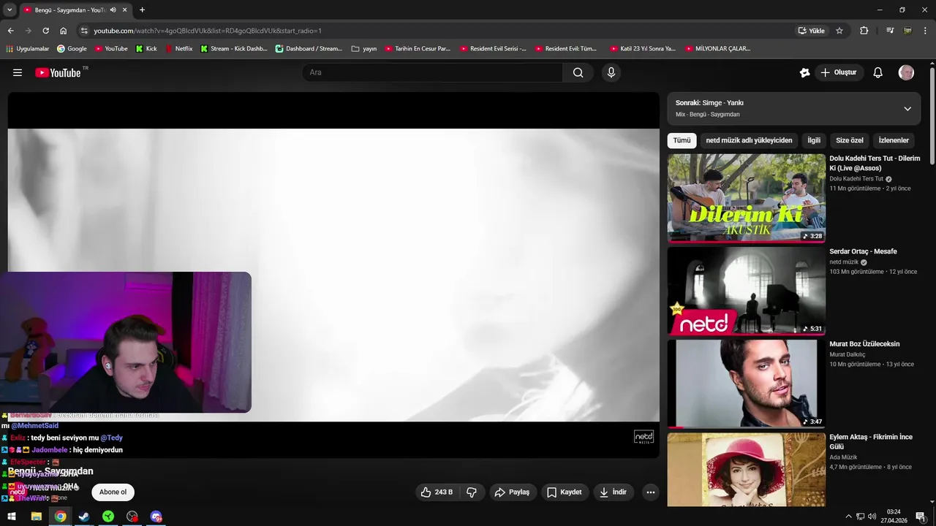
Task: Select netd müzik adlı yükleyiciden chip
Action: (x=749, y=140)
